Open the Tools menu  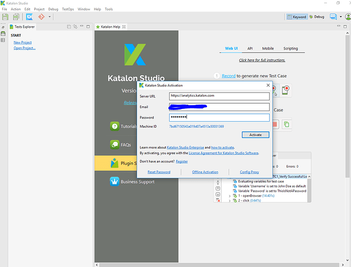click(x=109, y=9)
